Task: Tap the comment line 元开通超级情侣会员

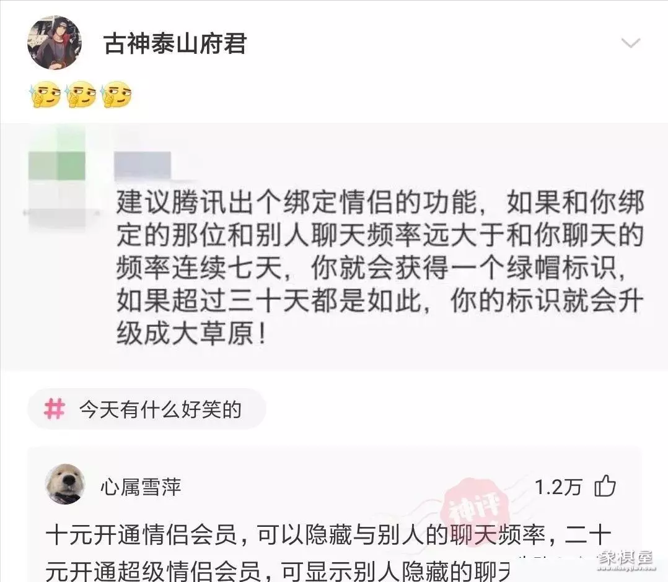Action: point(278,570)
